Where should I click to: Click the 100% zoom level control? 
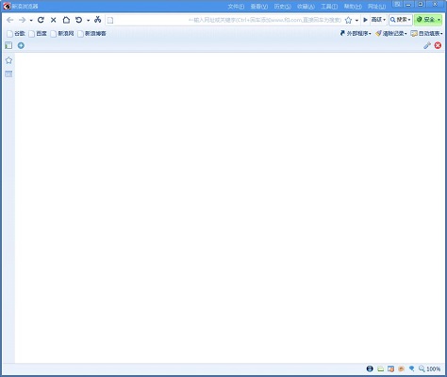[x=429, y=369]
